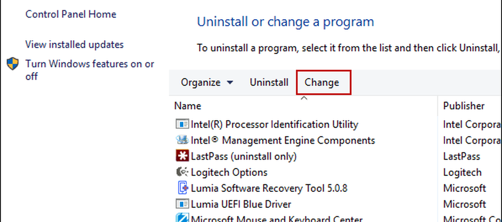
Task: Click the Logitech Options icon
Action: pos(182,172)
